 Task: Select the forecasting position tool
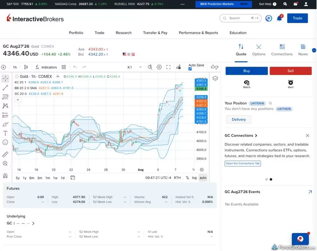pos(5,115)
